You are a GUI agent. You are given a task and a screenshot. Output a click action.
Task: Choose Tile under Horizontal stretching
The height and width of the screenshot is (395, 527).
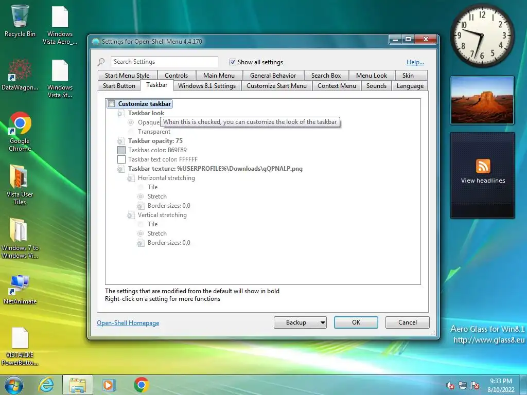(141, 187)
